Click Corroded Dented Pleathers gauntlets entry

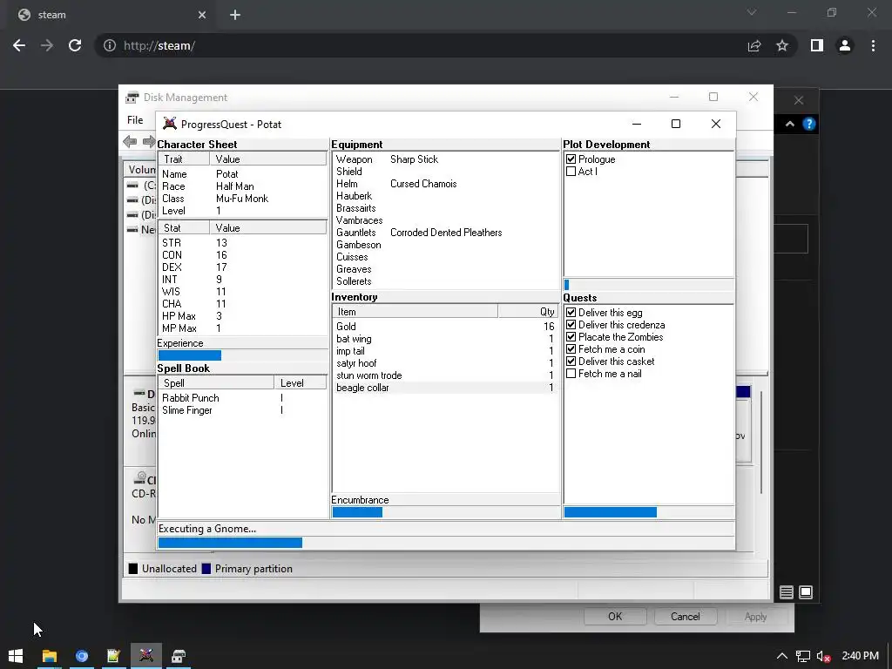click(x=446, y=233)
